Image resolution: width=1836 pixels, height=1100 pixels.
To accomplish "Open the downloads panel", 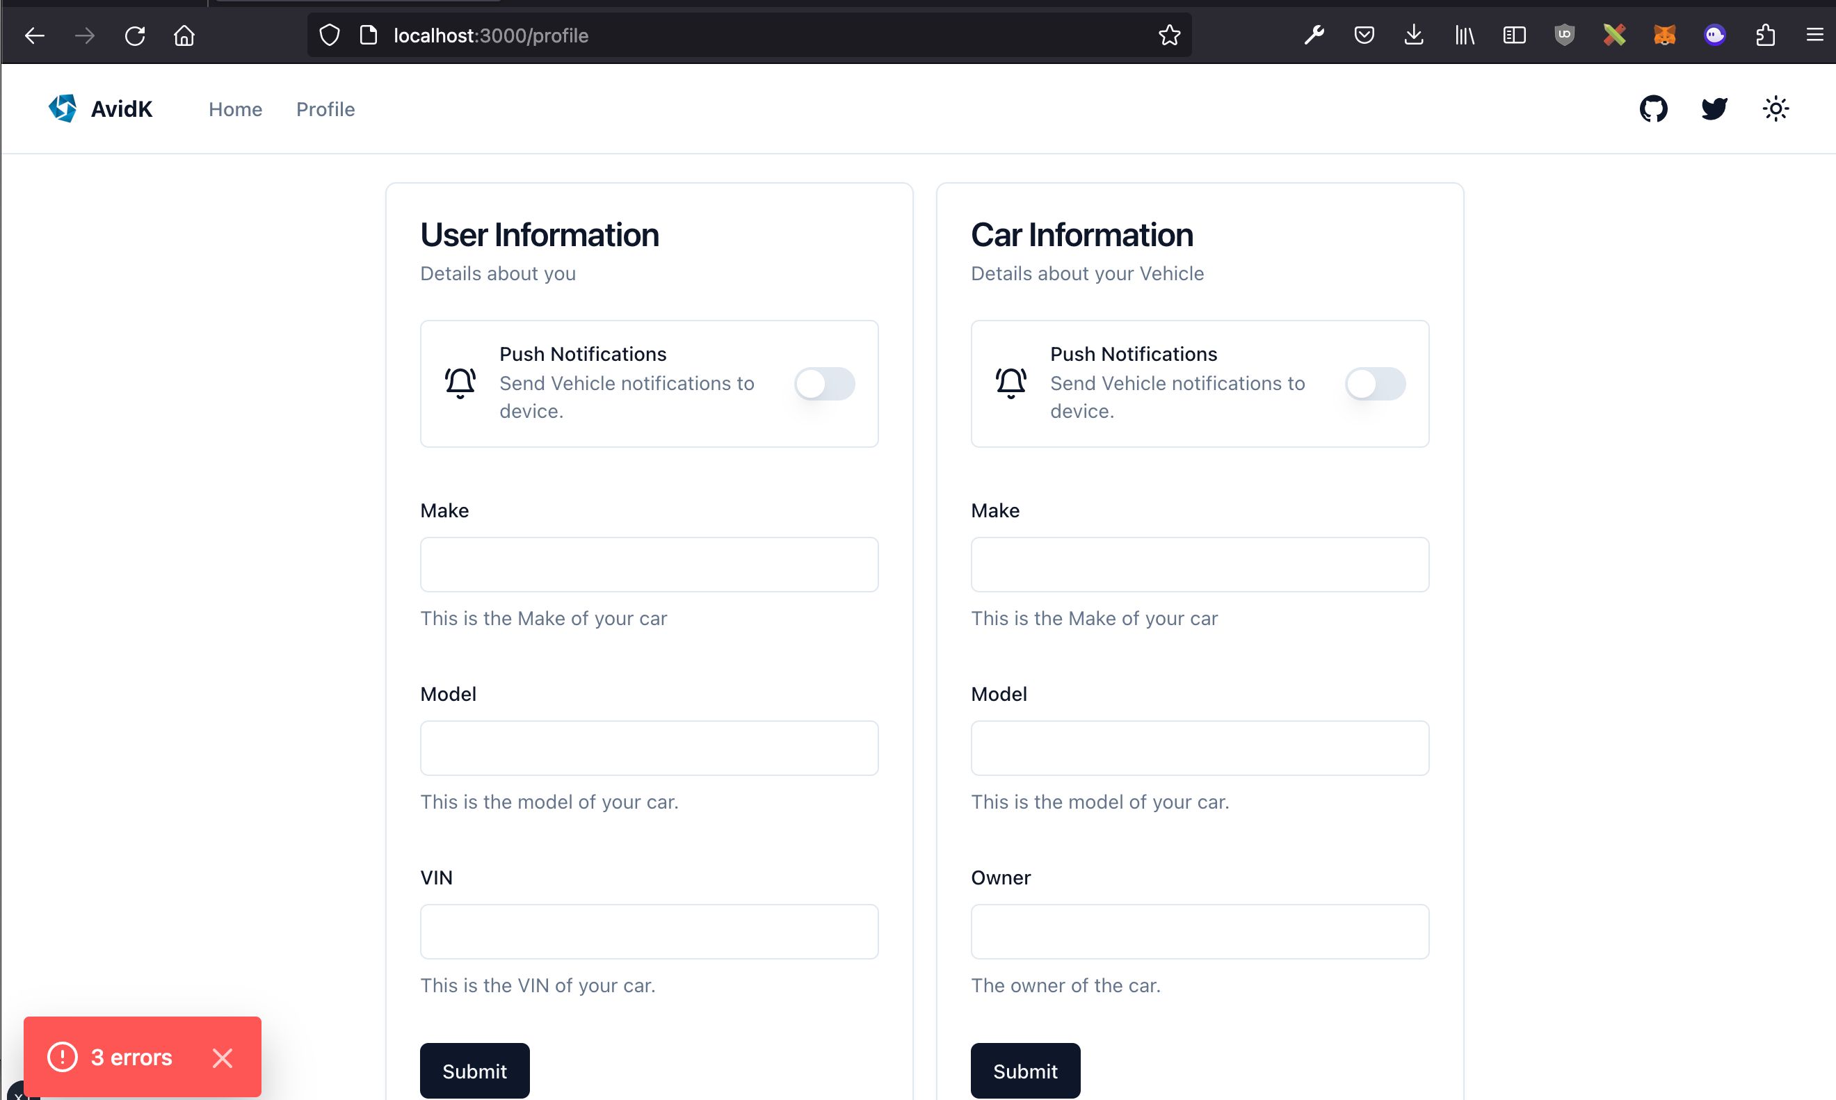I will point(1413,35).
